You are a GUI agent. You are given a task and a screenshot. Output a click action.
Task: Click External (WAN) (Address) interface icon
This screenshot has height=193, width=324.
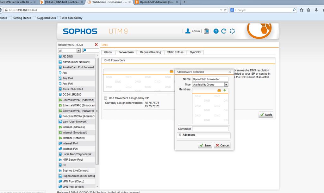(60, 100)
